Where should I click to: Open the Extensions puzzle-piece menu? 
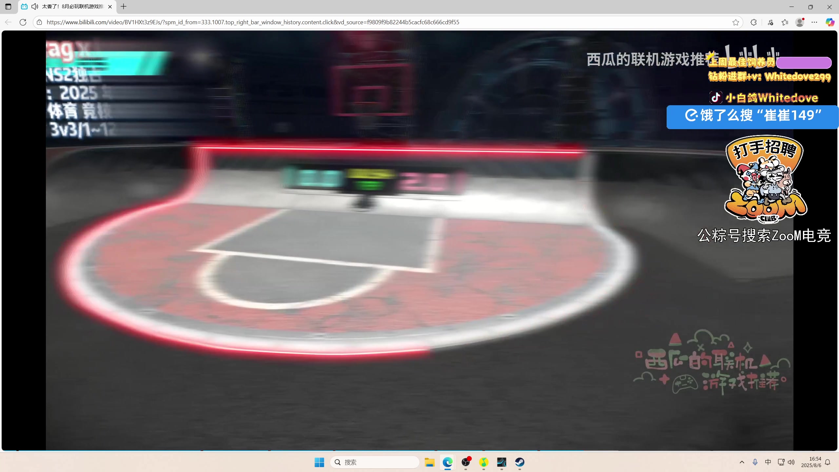tap(754, 22)
